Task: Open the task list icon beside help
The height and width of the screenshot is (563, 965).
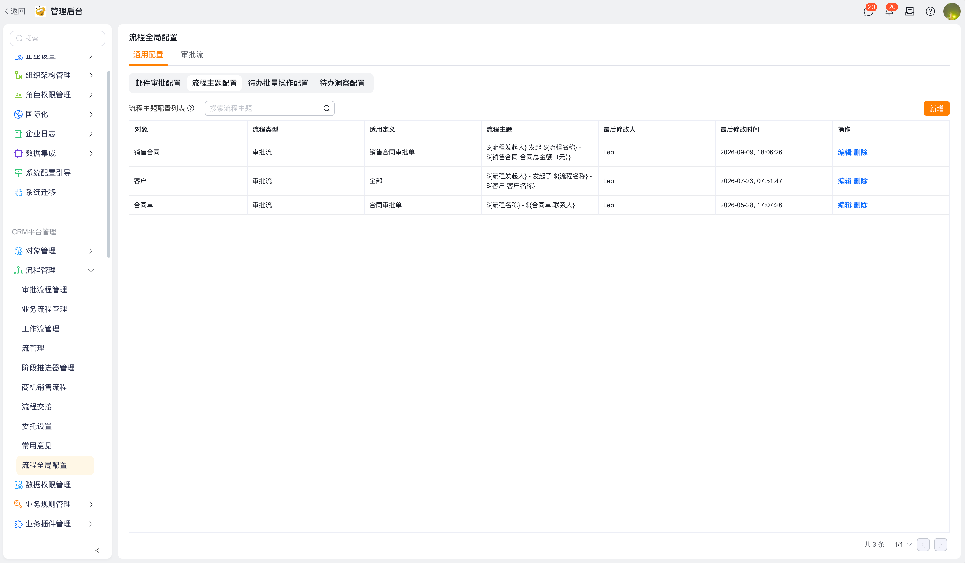Action: [x=909, y=11]
